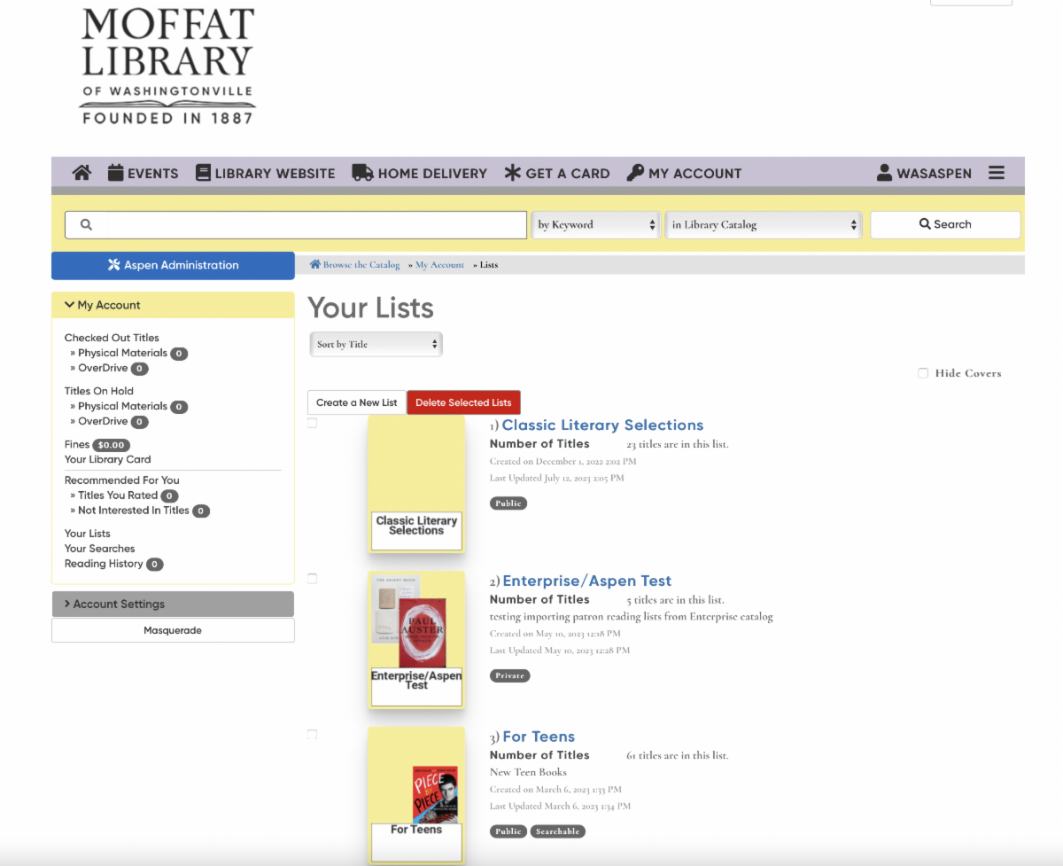
Task: Go to the home icon in the navbar
Action: (x=81, y=173)
